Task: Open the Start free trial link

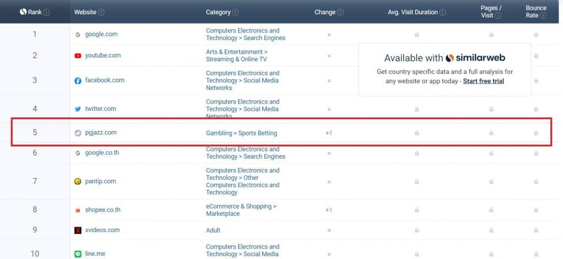Action: (x=483, y=81)
